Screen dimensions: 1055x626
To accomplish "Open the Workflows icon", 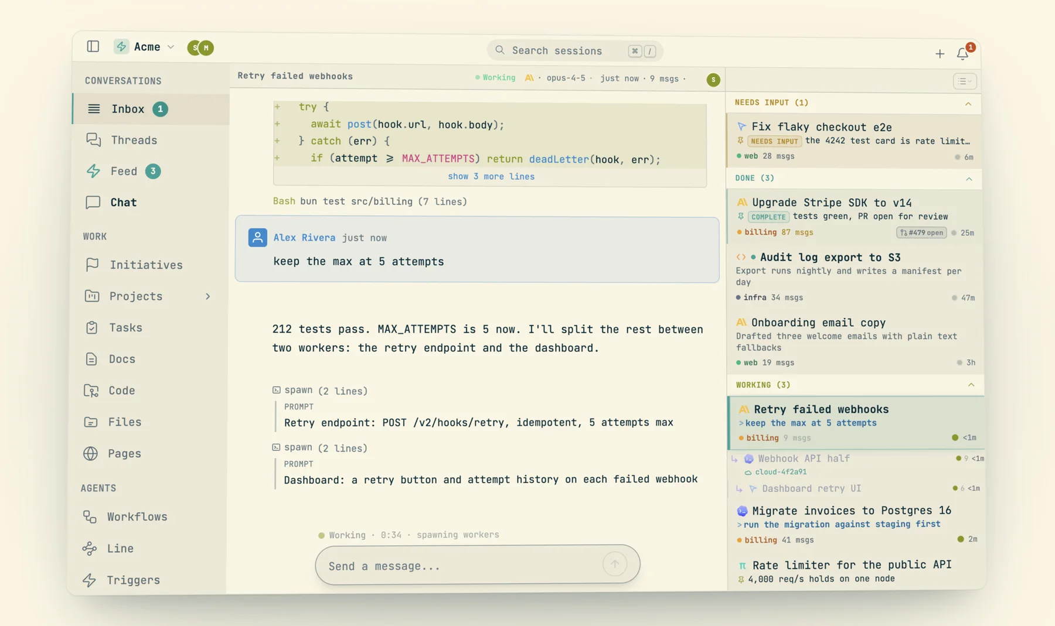I will [x=90, y=516].
